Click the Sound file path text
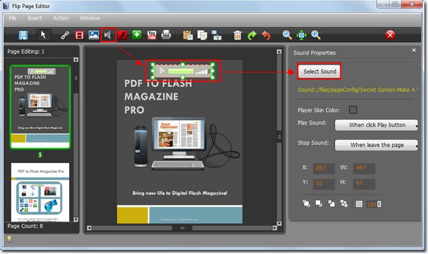The height and width of the screenshot is (254, 428). [x=358, y=90]
